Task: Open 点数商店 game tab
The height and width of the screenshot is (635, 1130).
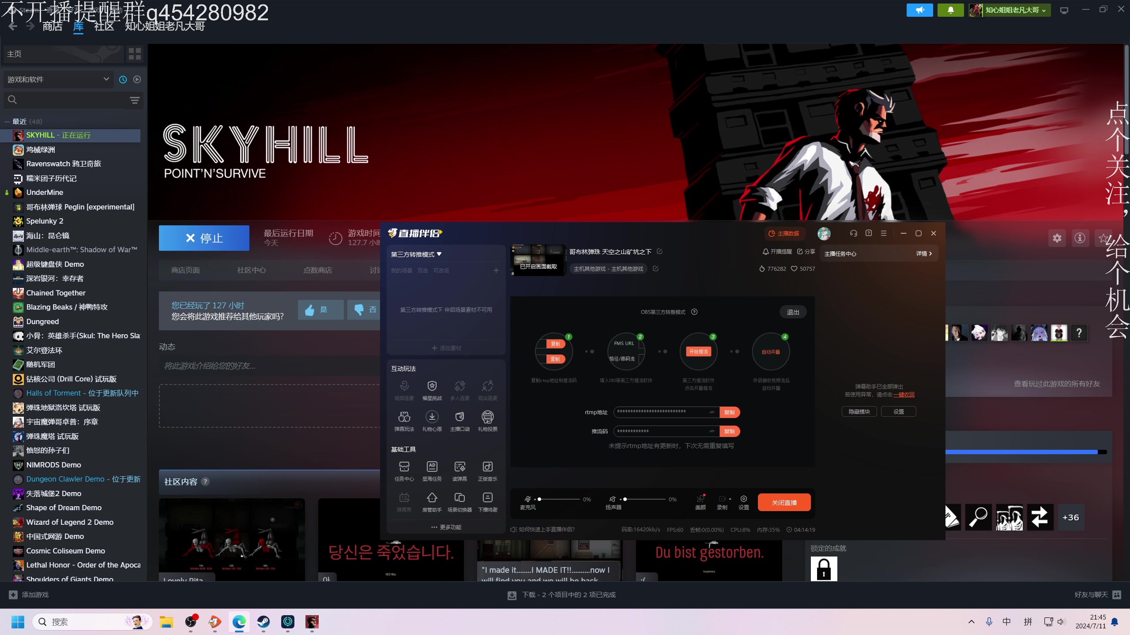Action: coord(318,270)
